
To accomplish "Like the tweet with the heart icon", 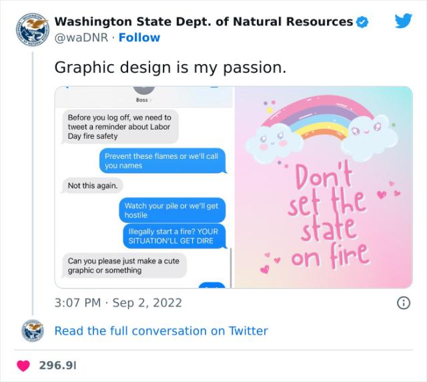I will pyautogui.click(x=24, y=365).
